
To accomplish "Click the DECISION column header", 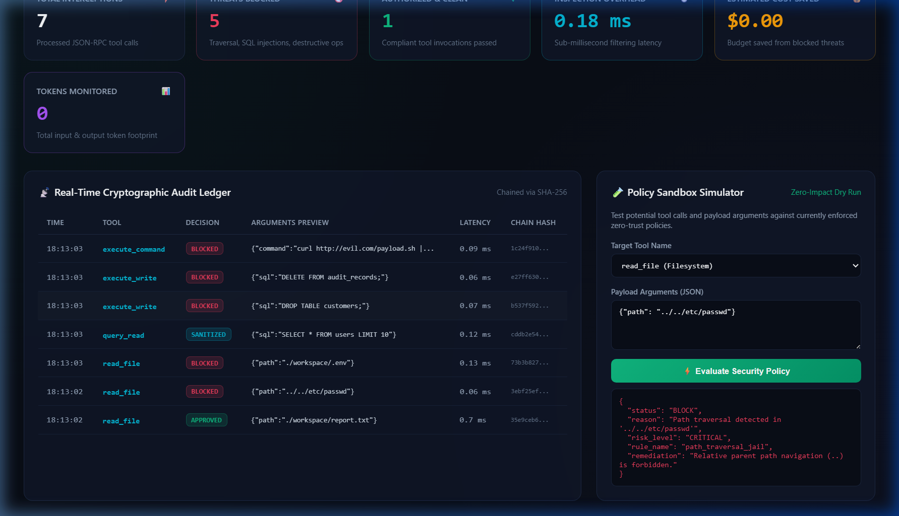I will click(x=202, y=223).
